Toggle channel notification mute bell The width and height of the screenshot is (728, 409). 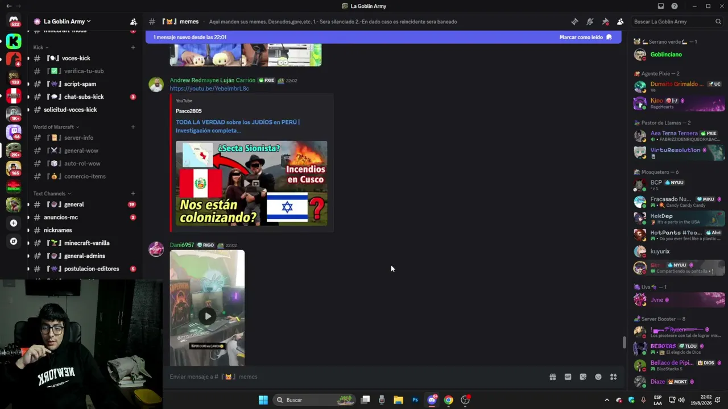click(x=590, y=22)
